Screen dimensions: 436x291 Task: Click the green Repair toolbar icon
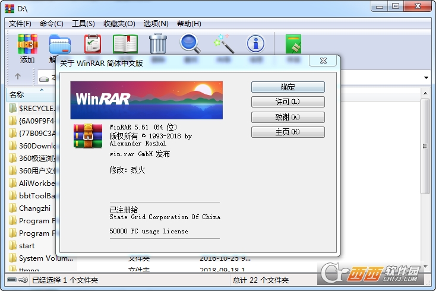pos(293,45)
